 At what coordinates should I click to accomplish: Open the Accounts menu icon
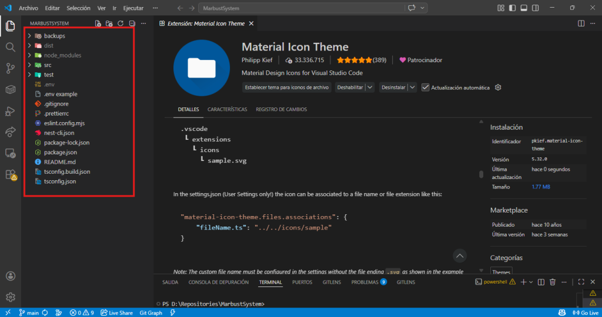[x=11, y=275]
